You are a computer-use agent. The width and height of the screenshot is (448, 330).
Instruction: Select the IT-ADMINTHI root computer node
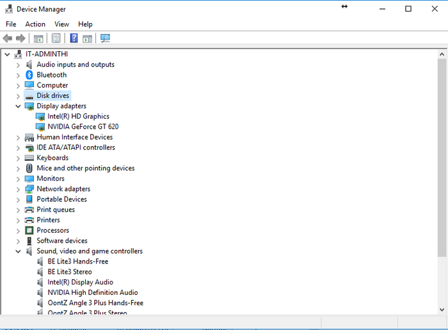click(x=47, y=54)
